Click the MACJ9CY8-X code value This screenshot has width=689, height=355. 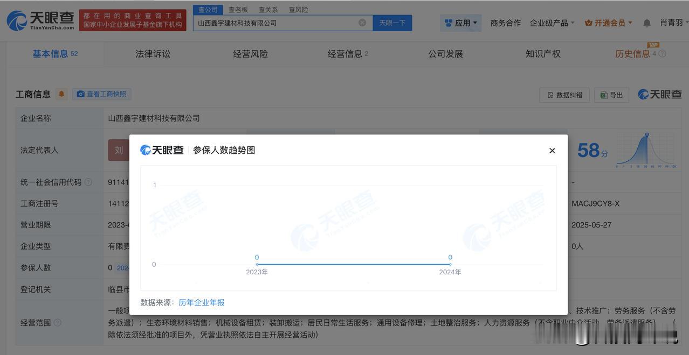pos(596,204)
